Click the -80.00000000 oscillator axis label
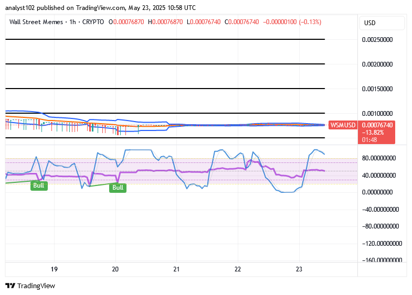 tap(380, 226)
